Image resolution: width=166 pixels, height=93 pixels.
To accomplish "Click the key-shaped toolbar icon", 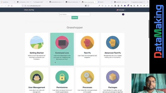I will (x=99, y=6).
